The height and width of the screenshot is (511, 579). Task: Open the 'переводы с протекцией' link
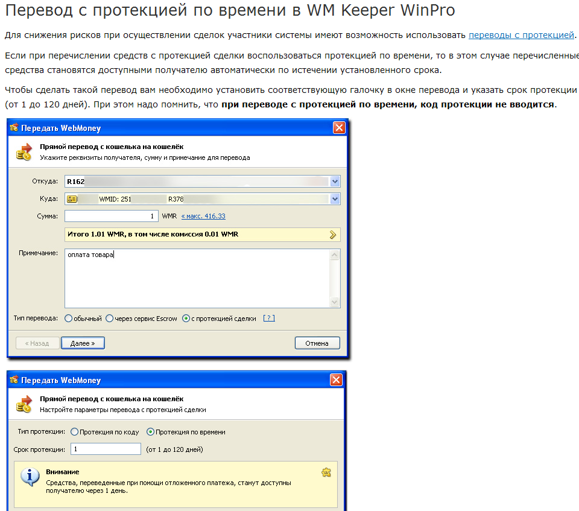(x=521, y=35)
